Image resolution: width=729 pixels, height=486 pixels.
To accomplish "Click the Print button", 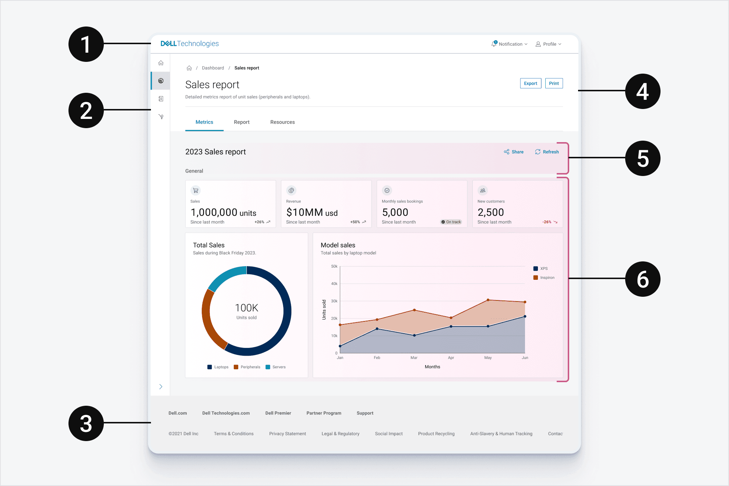I will pos(554,84).
